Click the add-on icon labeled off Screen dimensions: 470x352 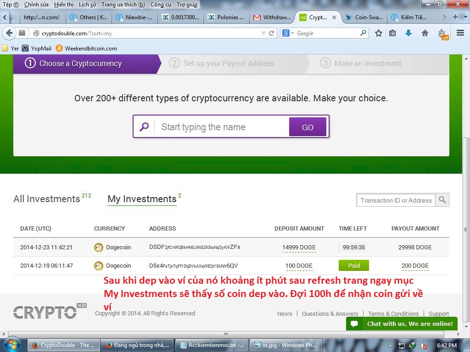pos(443,34)
